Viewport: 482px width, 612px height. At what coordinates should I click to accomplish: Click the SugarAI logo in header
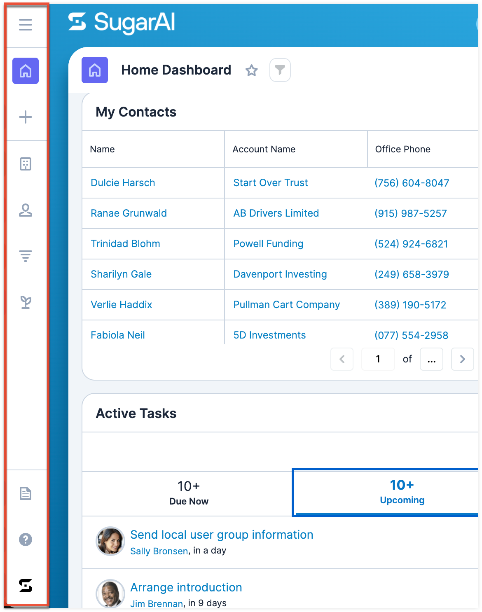point(122,22)
